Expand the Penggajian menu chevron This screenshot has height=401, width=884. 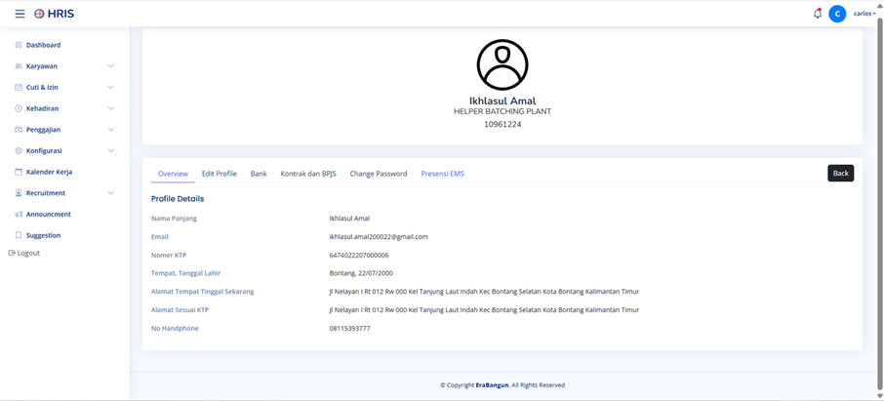111,130
